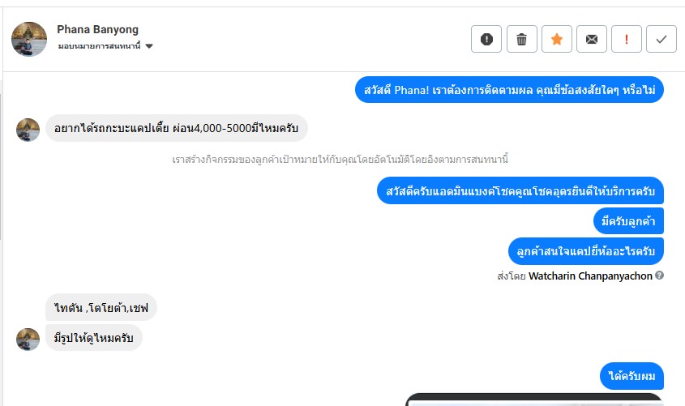
Task: Open Phana Banyong's name in header
Action: pyautogui.click(x=97, y=29)
